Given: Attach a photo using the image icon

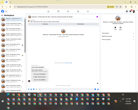Looking at the screenshot, I should 31,89.
